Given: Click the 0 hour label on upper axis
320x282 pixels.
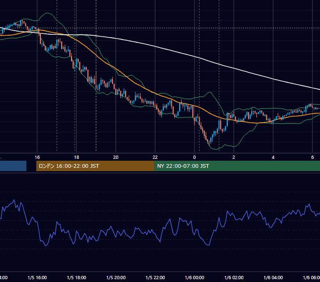Looking at the screenshot, I should pyautogui.click(x=194, y=157).
